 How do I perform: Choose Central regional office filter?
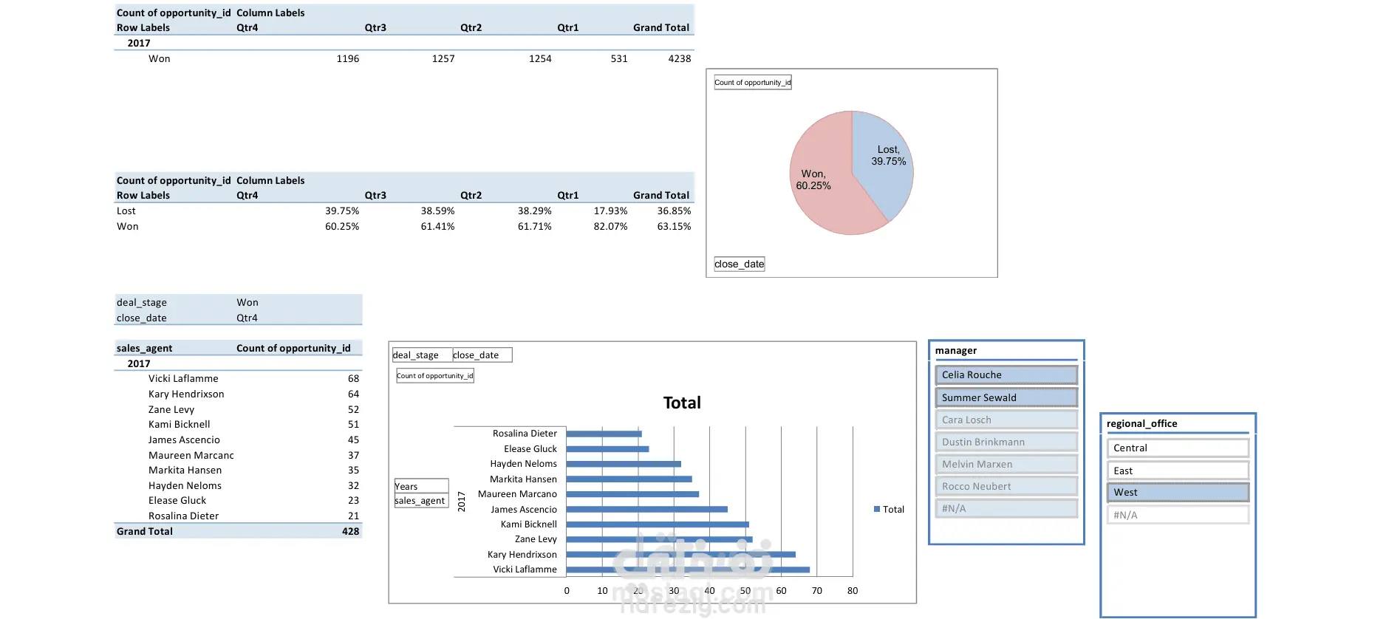(1178, 448)
